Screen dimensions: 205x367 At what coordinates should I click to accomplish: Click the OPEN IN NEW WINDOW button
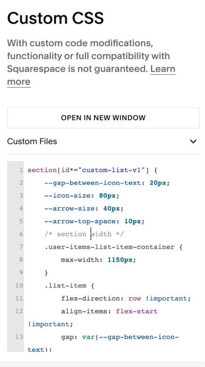[103, 118]
